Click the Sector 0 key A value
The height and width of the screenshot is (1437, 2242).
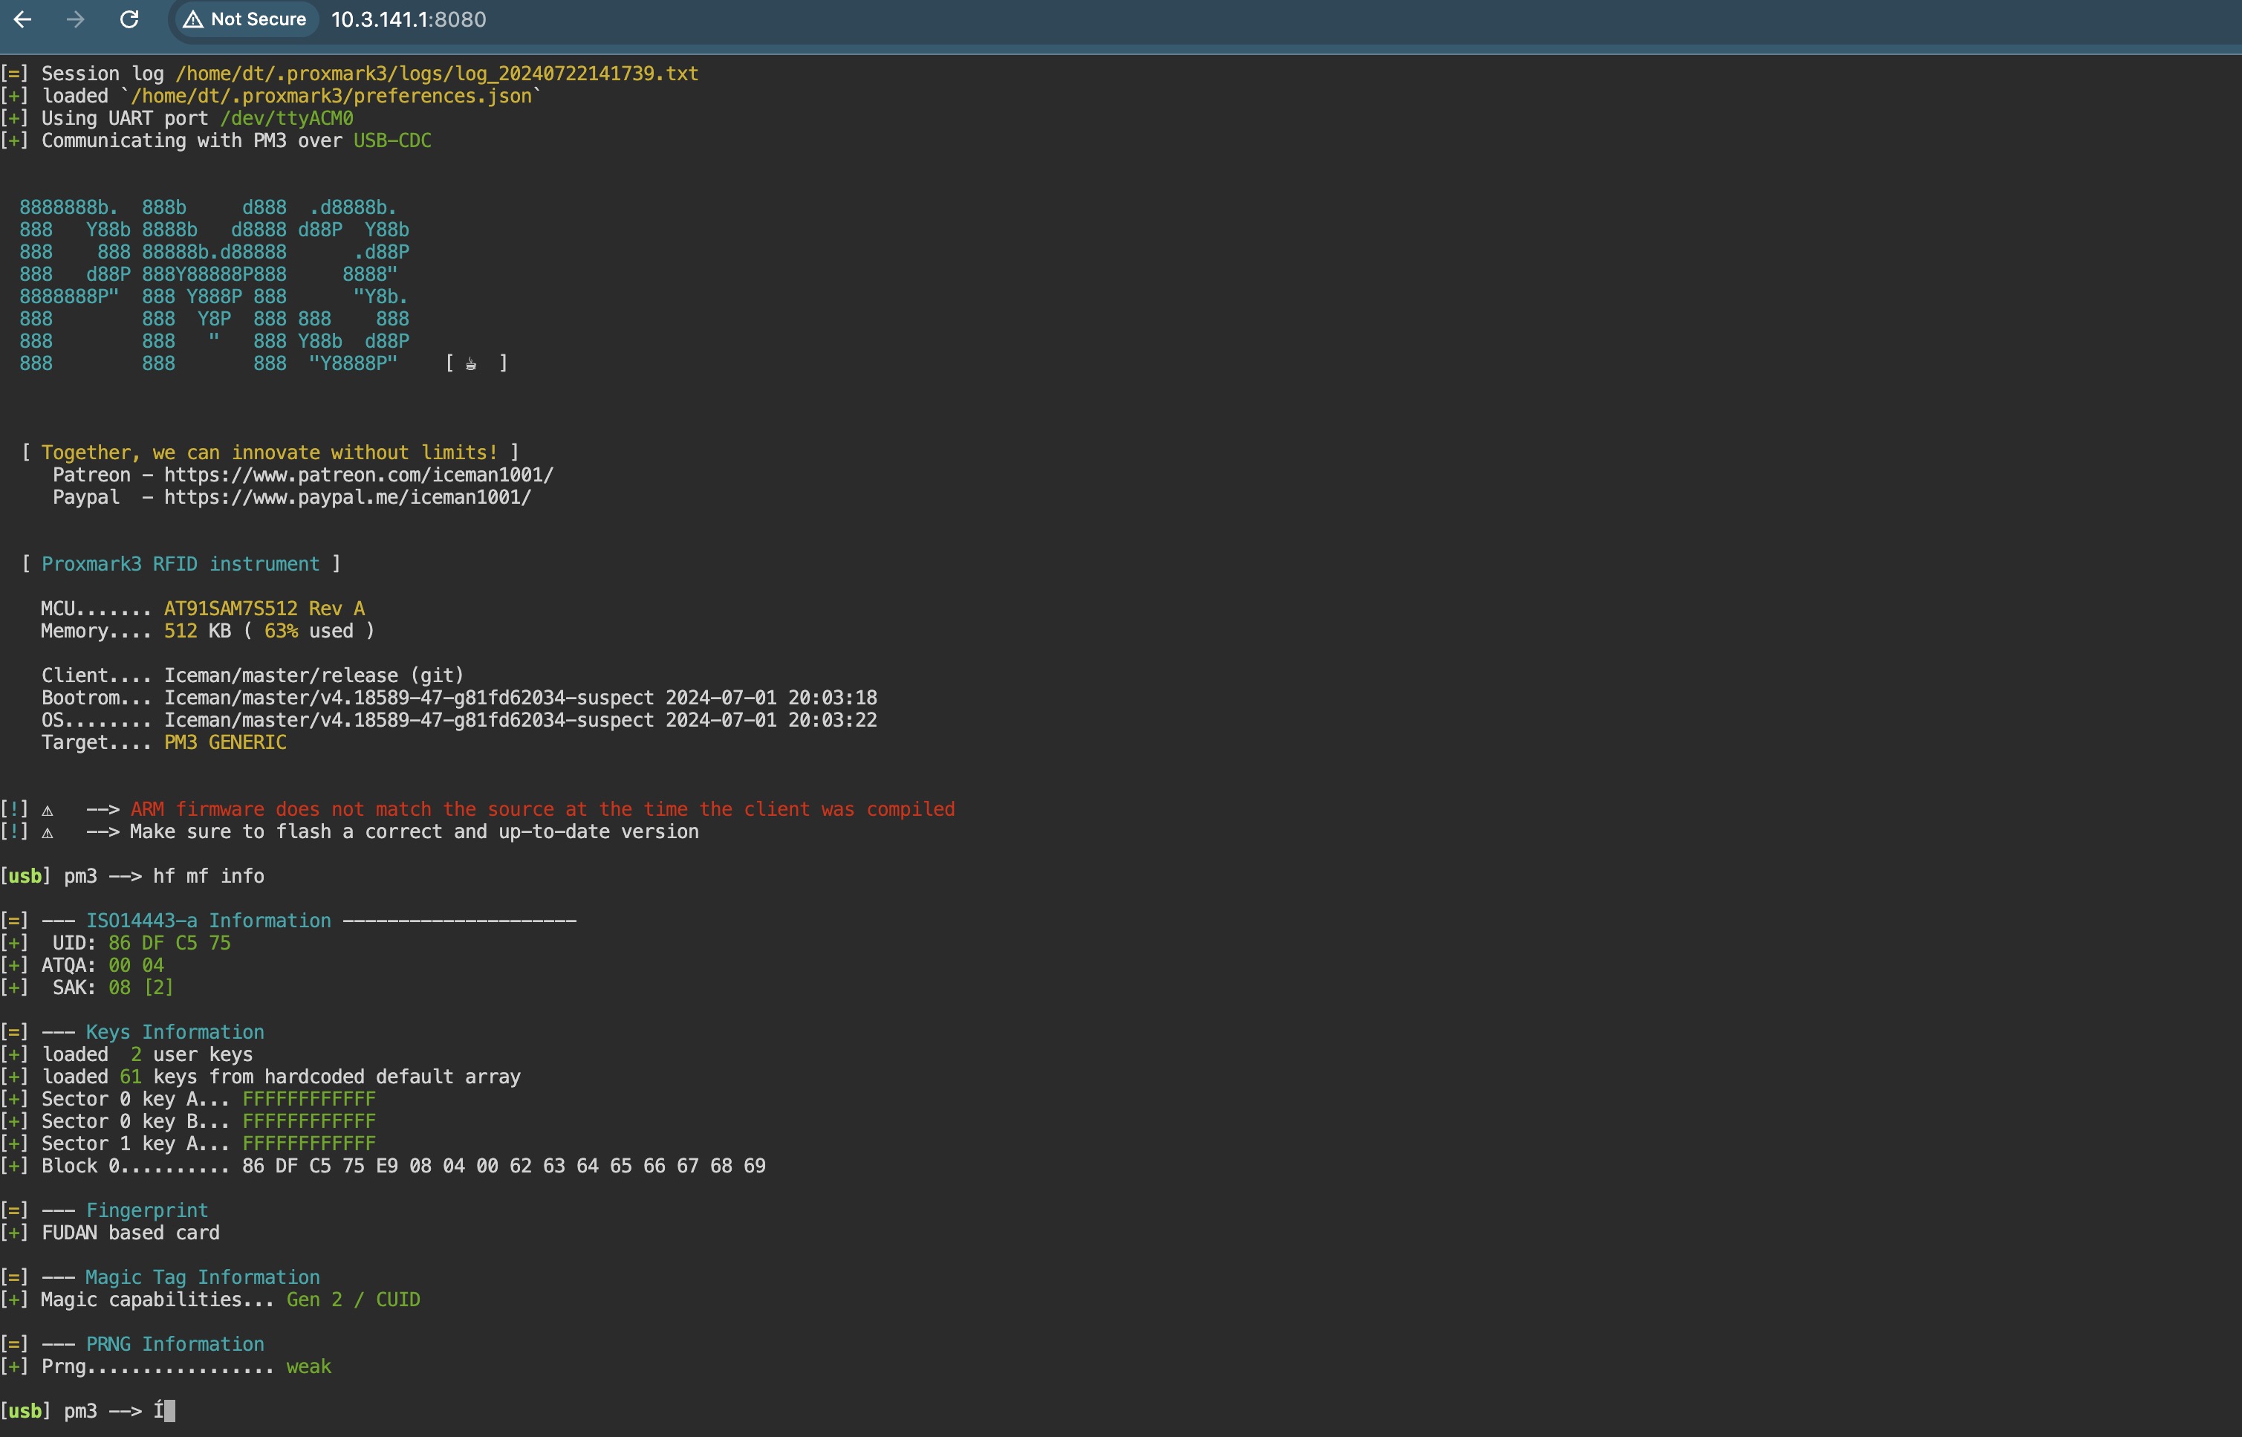[x=309, y=1099]
